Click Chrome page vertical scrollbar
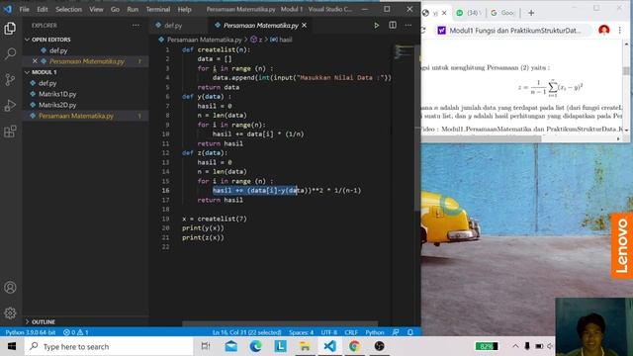The width and height of the screenshot is (633, 356). 626,71
